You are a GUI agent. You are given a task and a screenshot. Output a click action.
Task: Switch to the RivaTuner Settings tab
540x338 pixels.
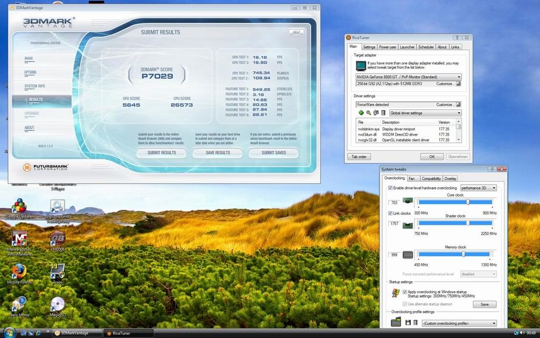click(x=369, y=47)
